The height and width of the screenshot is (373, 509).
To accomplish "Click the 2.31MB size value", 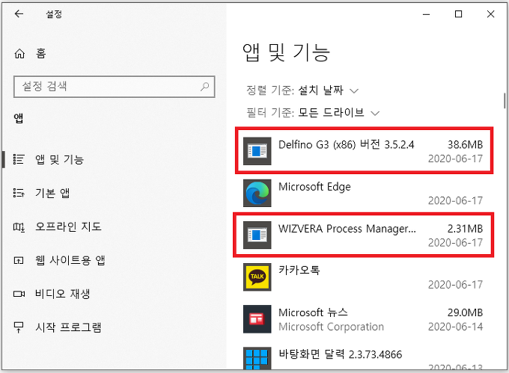I will click(x=465, y=229).
